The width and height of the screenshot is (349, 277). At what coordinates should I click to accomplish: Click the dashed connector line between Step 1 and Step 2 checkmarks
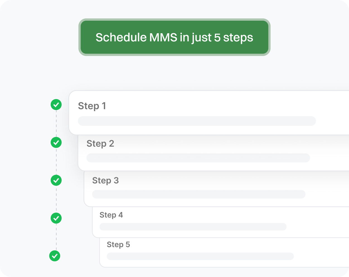pos(56,124)
